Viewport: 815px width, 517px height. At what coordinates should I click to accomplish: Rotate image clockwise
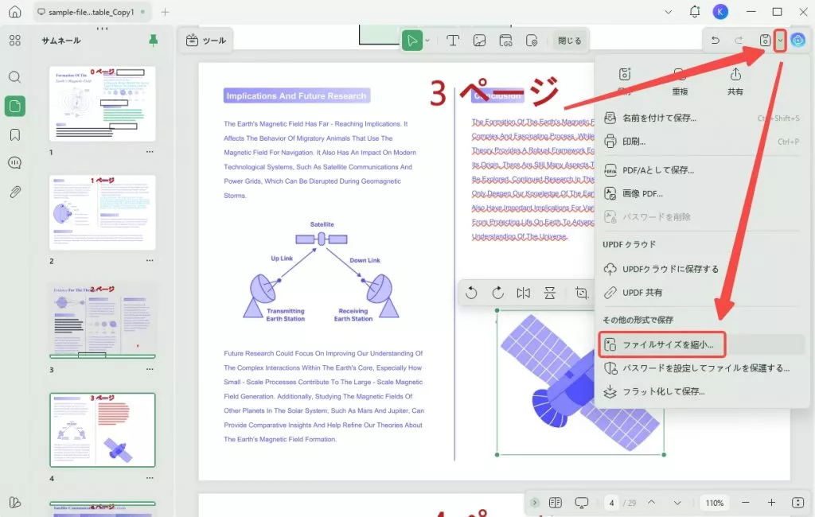point(497,293)
